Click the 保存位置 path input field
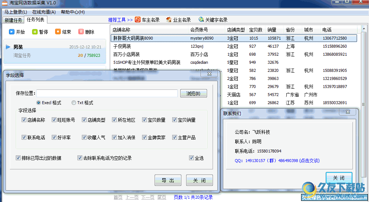Screen dimensions: 369x202 [x=107, y=93]
